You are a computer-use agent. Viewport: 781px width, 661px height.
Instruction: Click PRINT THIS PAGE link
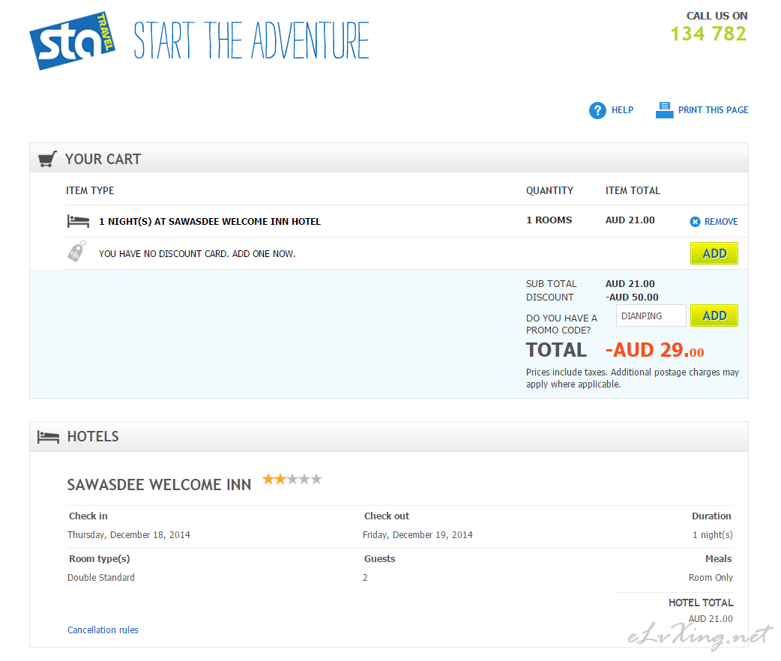pos(713,110)
